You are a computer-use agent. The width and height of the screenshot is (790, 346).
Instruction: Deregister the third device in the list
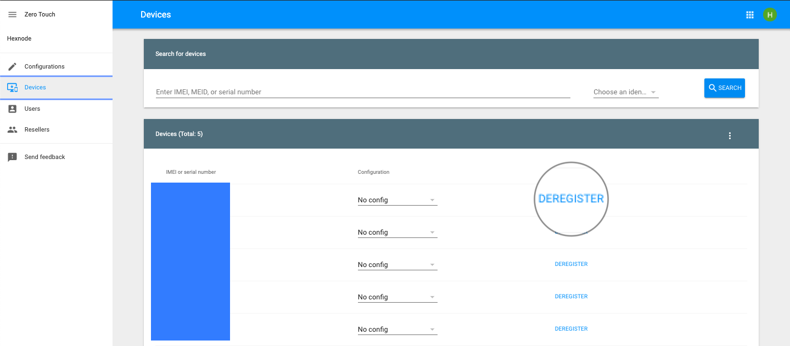click(571, 264)
